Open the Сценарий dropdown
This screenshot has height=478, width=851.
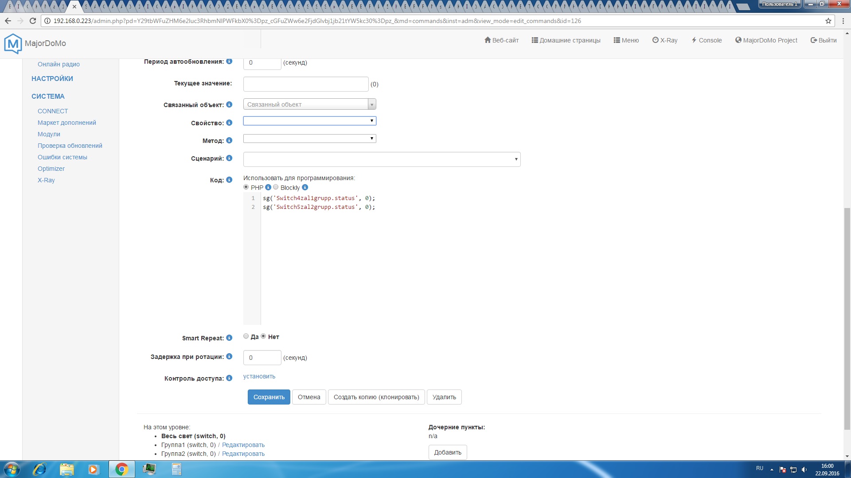(382, 159)
